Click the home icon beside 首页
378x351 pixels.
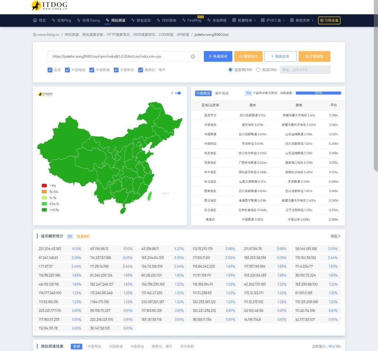click(x=35, y=20)
